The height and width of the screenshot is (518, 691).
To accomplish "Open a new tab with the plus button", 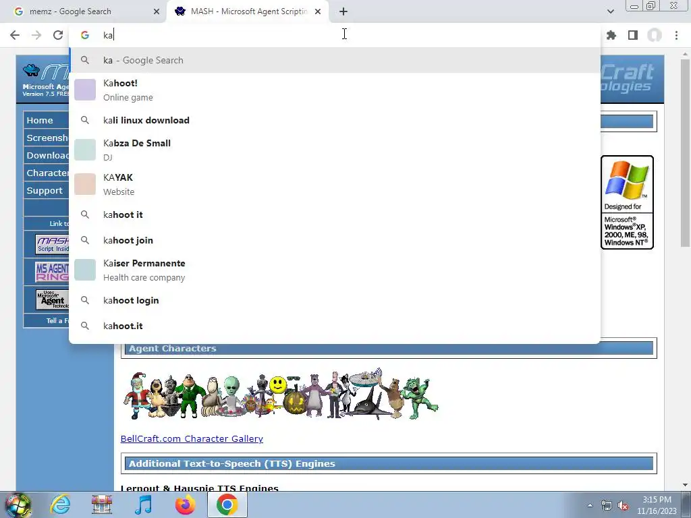I will pyautogui.click(x=343, y=11).
